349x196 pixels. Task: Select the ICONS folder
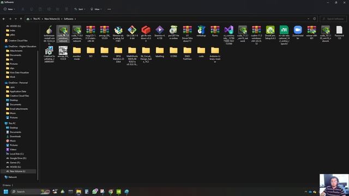[x=173, y=52]
